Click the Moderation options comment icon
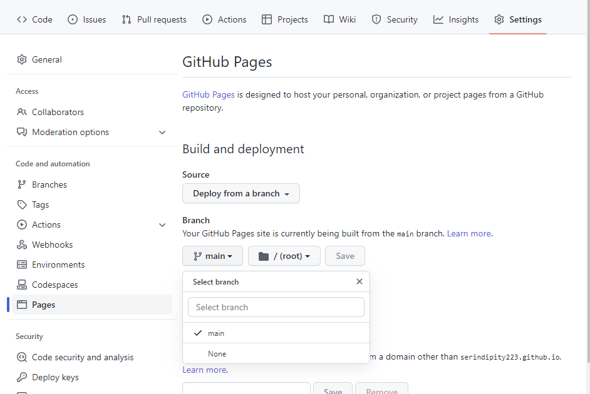 [x=22, y=132]
